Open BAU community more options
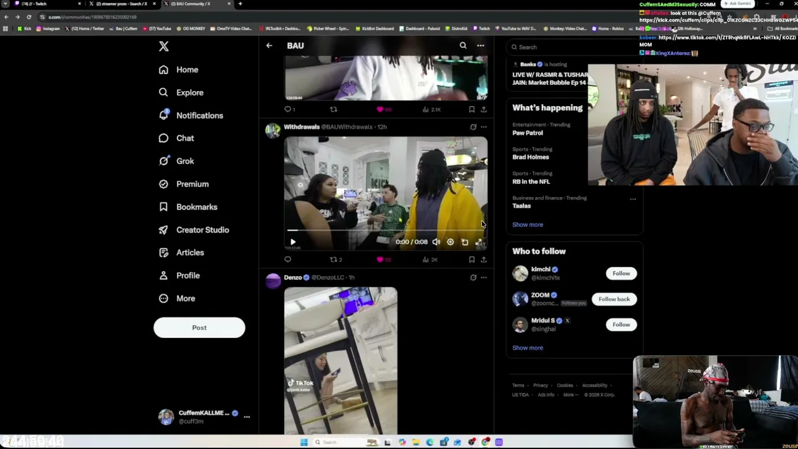798x449 pixels. 481,46
